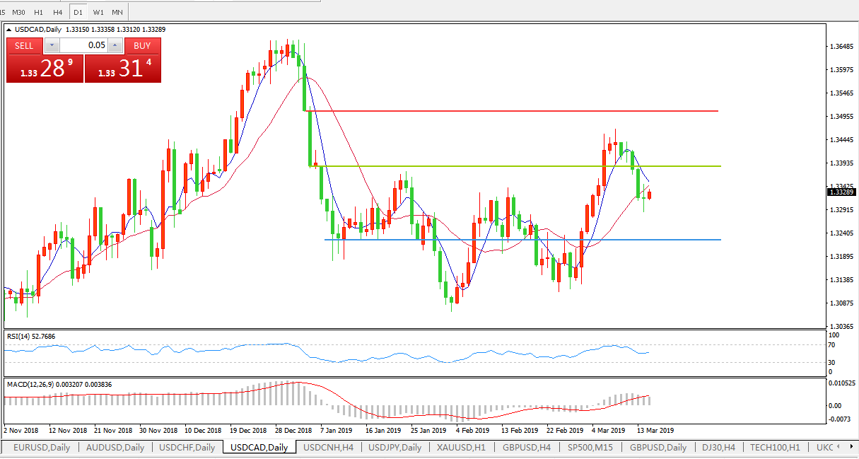The image size is (859, 459).
Task: Switch to M30 timeframe
Action: point(19,12)
